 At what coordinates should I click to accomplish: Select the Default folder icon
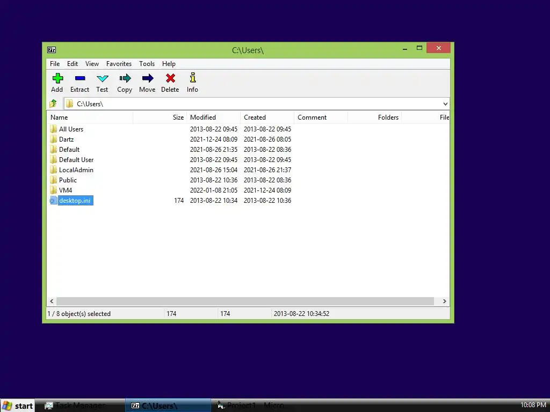pos(53,149)
